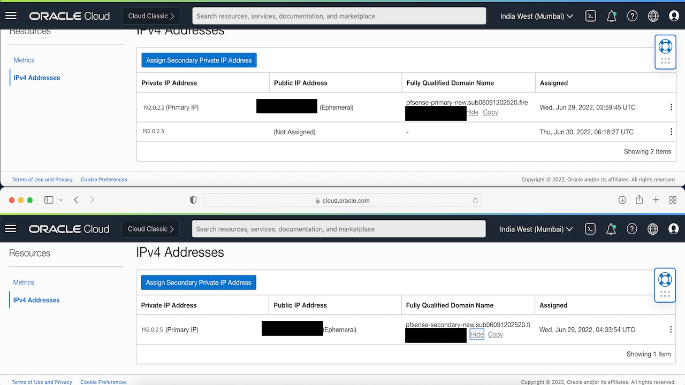Click Assign Secondary Private IP Address

tap(199, 282)
